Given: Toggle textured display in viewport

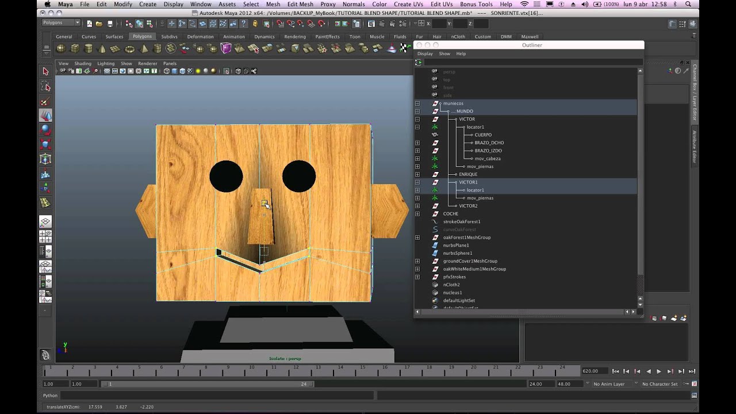Looking at the screenshot, I should 190,71.
